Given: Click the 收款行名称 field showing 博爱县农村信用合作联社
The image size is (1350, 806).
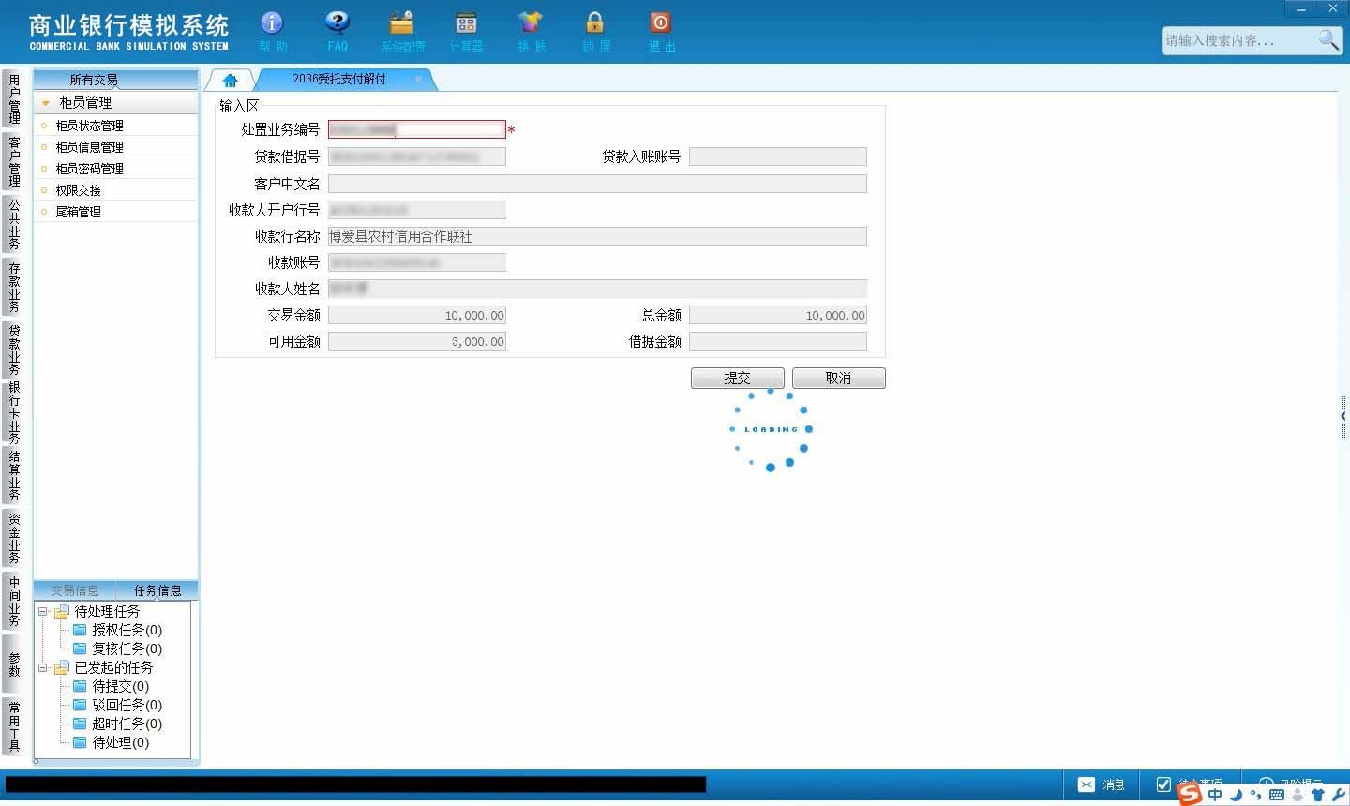Looking at the screenshot, I should (x=597, y=236).
